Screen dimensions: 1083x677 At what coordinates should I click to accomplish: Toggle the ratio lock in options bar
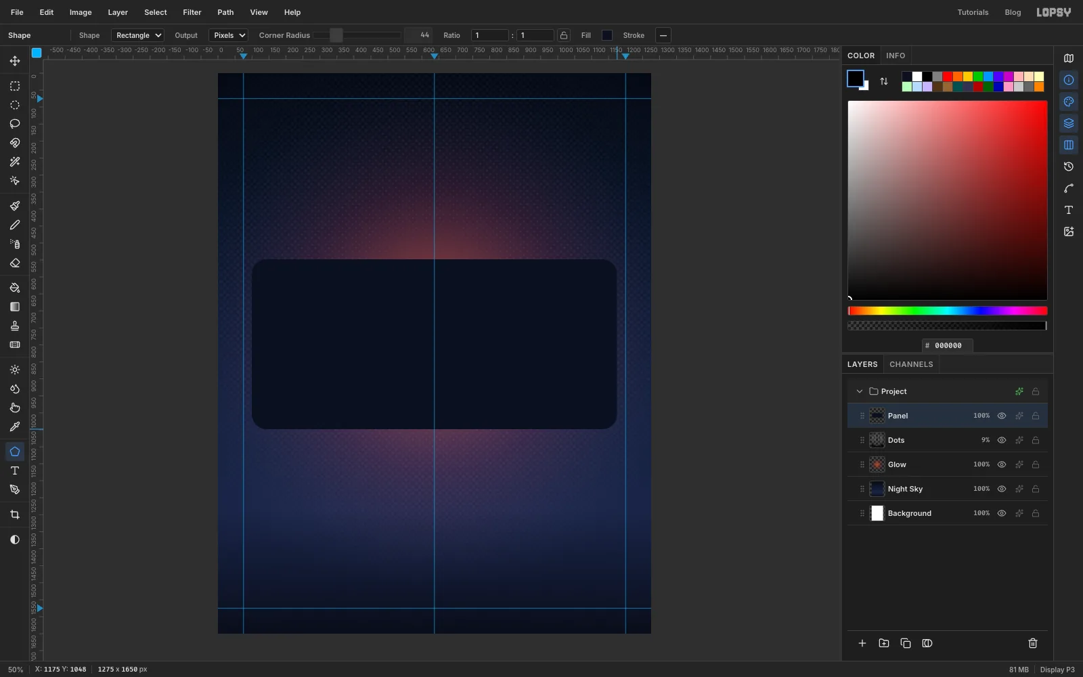click(564, 35)
